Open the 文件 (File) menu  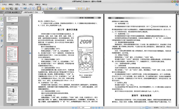[4, 4]
